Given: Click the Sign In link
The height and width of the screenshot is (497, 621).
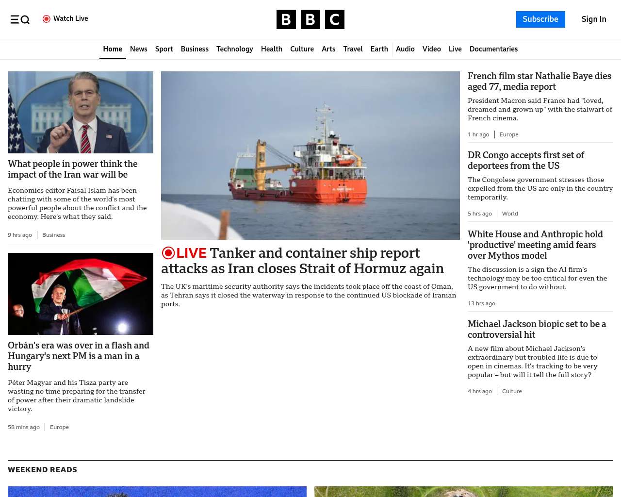Looking at the screenshot, I should [x=594, y=19].
